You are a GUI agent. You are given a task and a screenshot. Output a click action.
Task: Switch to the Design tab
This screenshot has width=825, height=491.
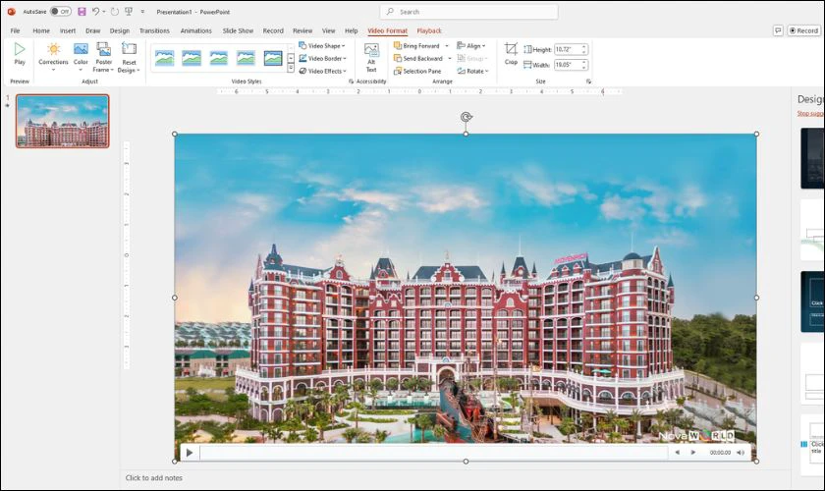coord(120,30)
